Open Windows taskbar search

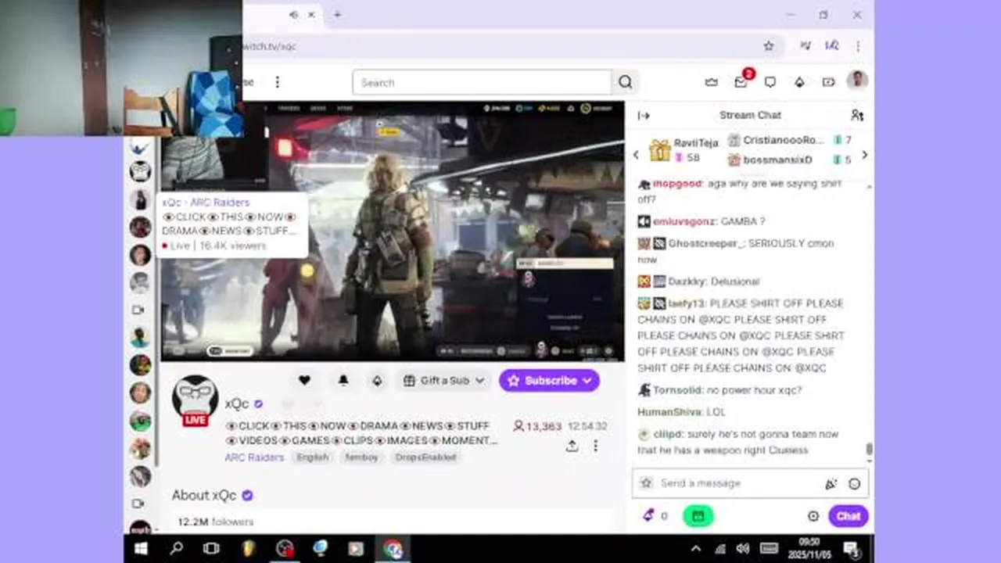tap(177, 549)
